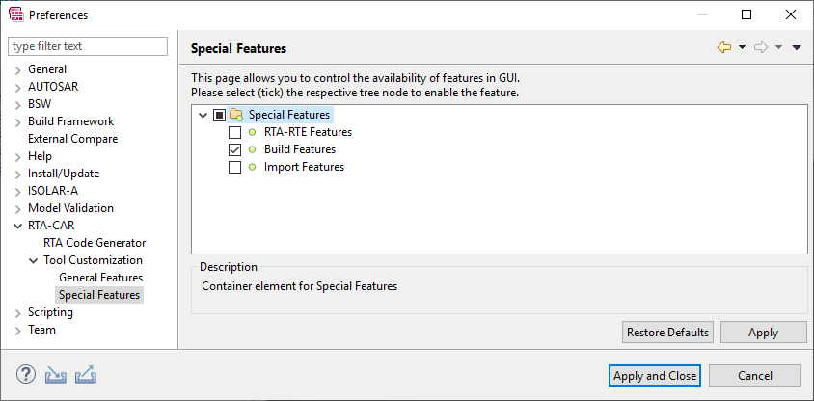Viewport: 814px width, 401px height.
Task: Click the Special Features folder icon
Action: click(236, 115)
